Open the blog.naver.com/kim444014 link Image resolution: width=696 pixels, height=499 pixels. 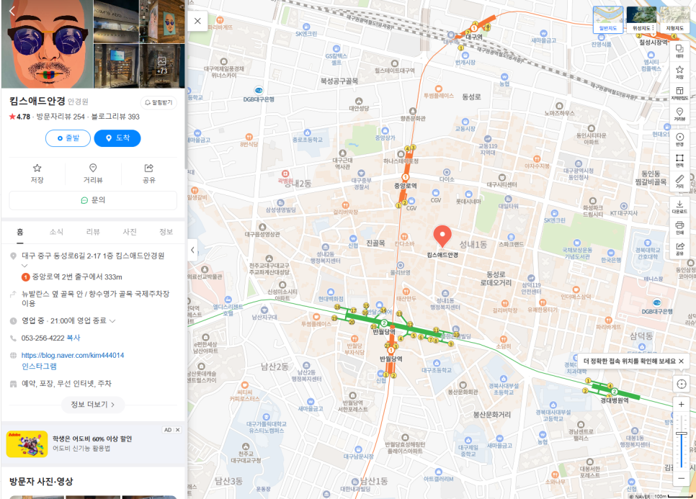(73, 355)
